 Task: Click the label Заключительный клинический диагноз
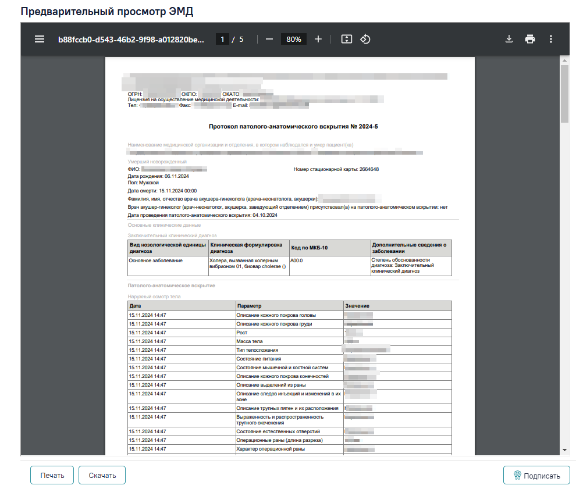tap(172, 235)
